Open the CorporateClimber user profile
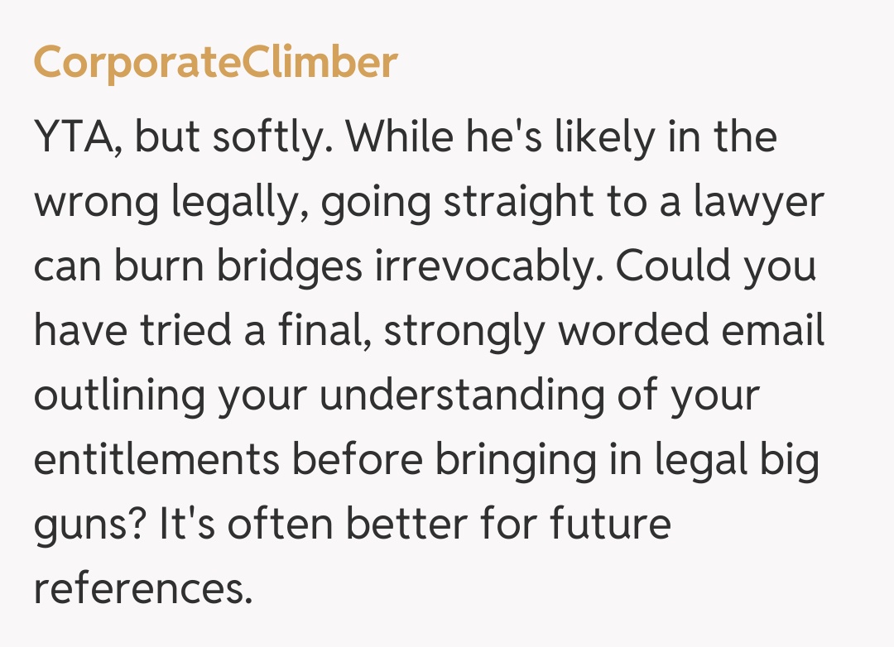 pyautogui.click(x=215, y=63)
